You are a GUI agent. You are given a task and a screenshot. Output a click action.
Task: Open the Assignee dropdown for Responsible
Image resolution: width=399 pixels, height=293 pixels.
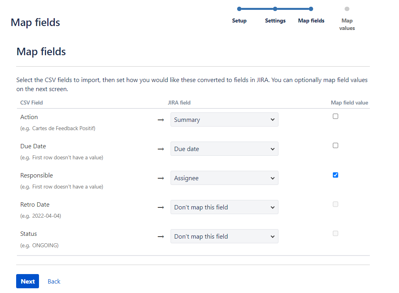(x=224, y=178)
